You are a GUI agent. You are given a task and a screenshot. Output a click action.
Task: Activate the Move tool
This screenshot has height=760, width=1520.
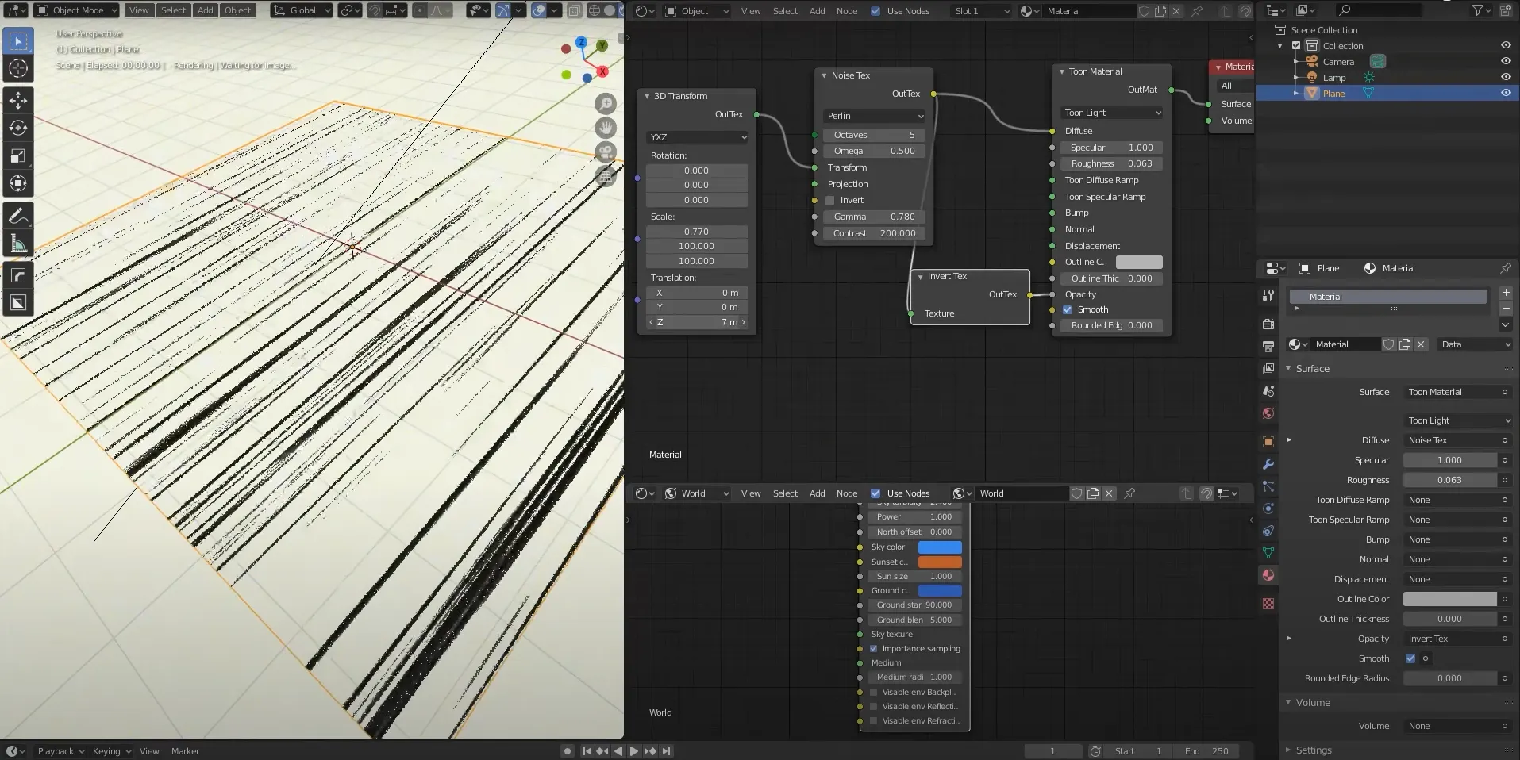click(17, 100)
